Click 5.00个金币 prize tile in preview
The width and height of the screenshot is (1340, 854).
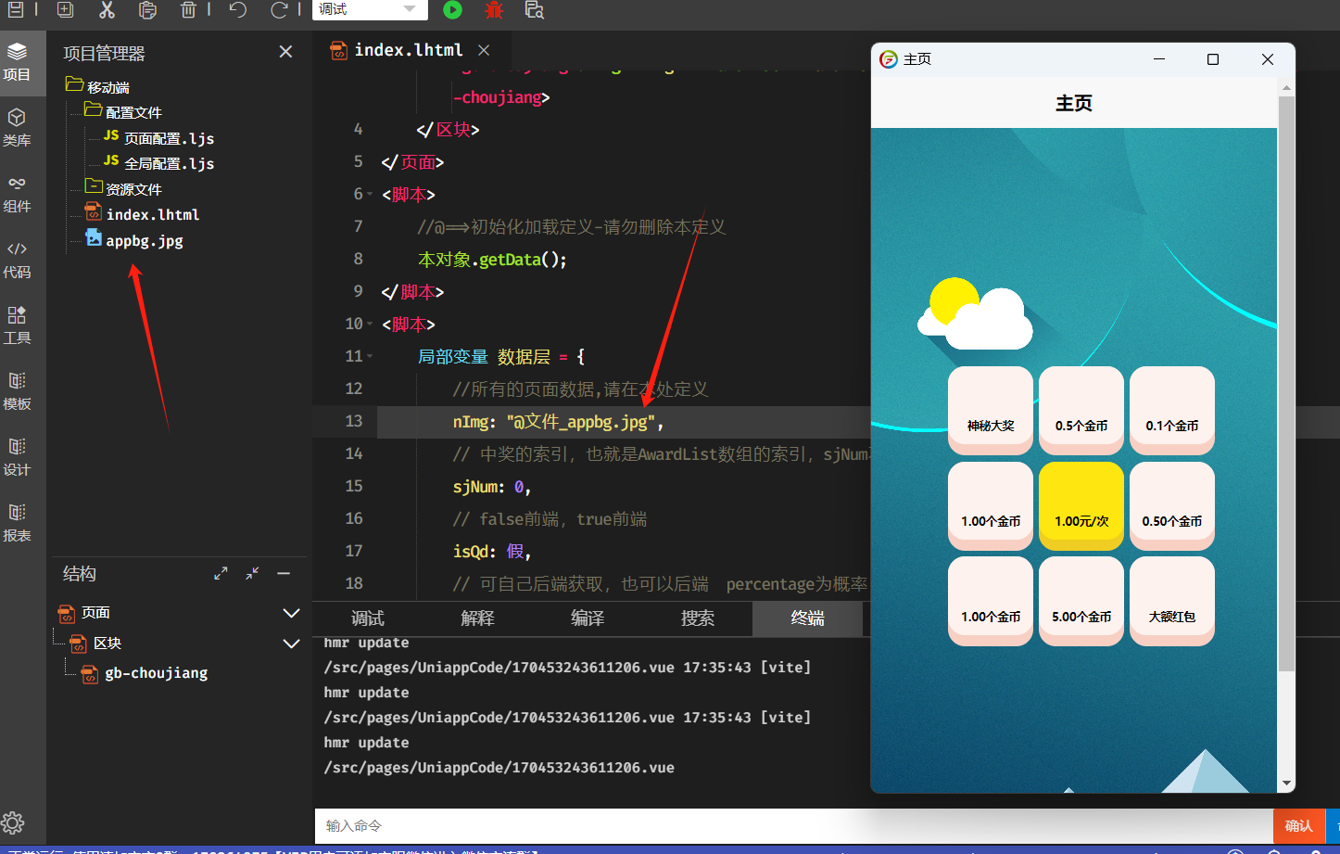[1081, 601]
